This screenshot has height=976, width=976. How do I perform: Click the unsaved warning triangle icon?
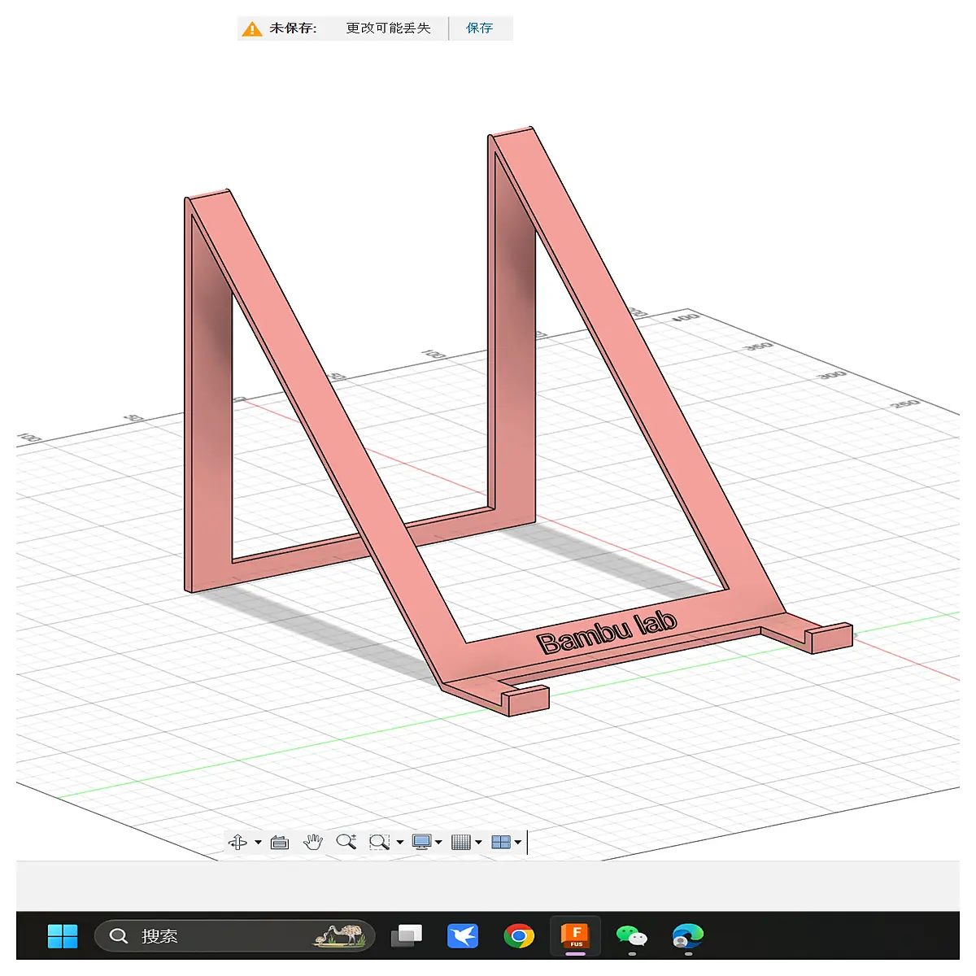(x=252, y=29)
